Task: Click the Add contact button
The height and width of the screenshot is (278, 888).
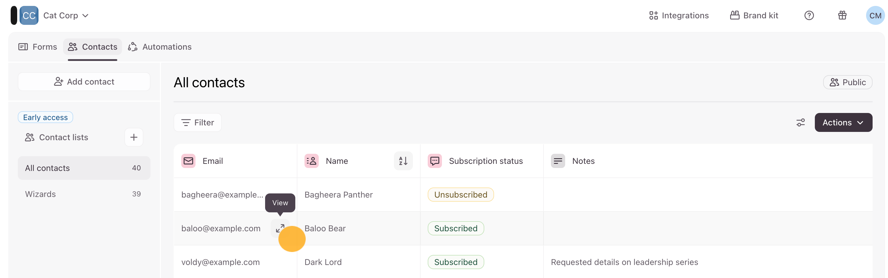Action: [84, 82]
